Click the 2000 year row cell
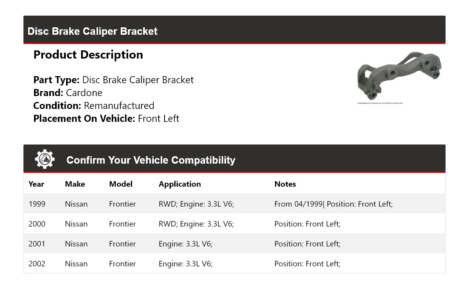This screenshot has height=289, width=469. click(x=37, y=224)
